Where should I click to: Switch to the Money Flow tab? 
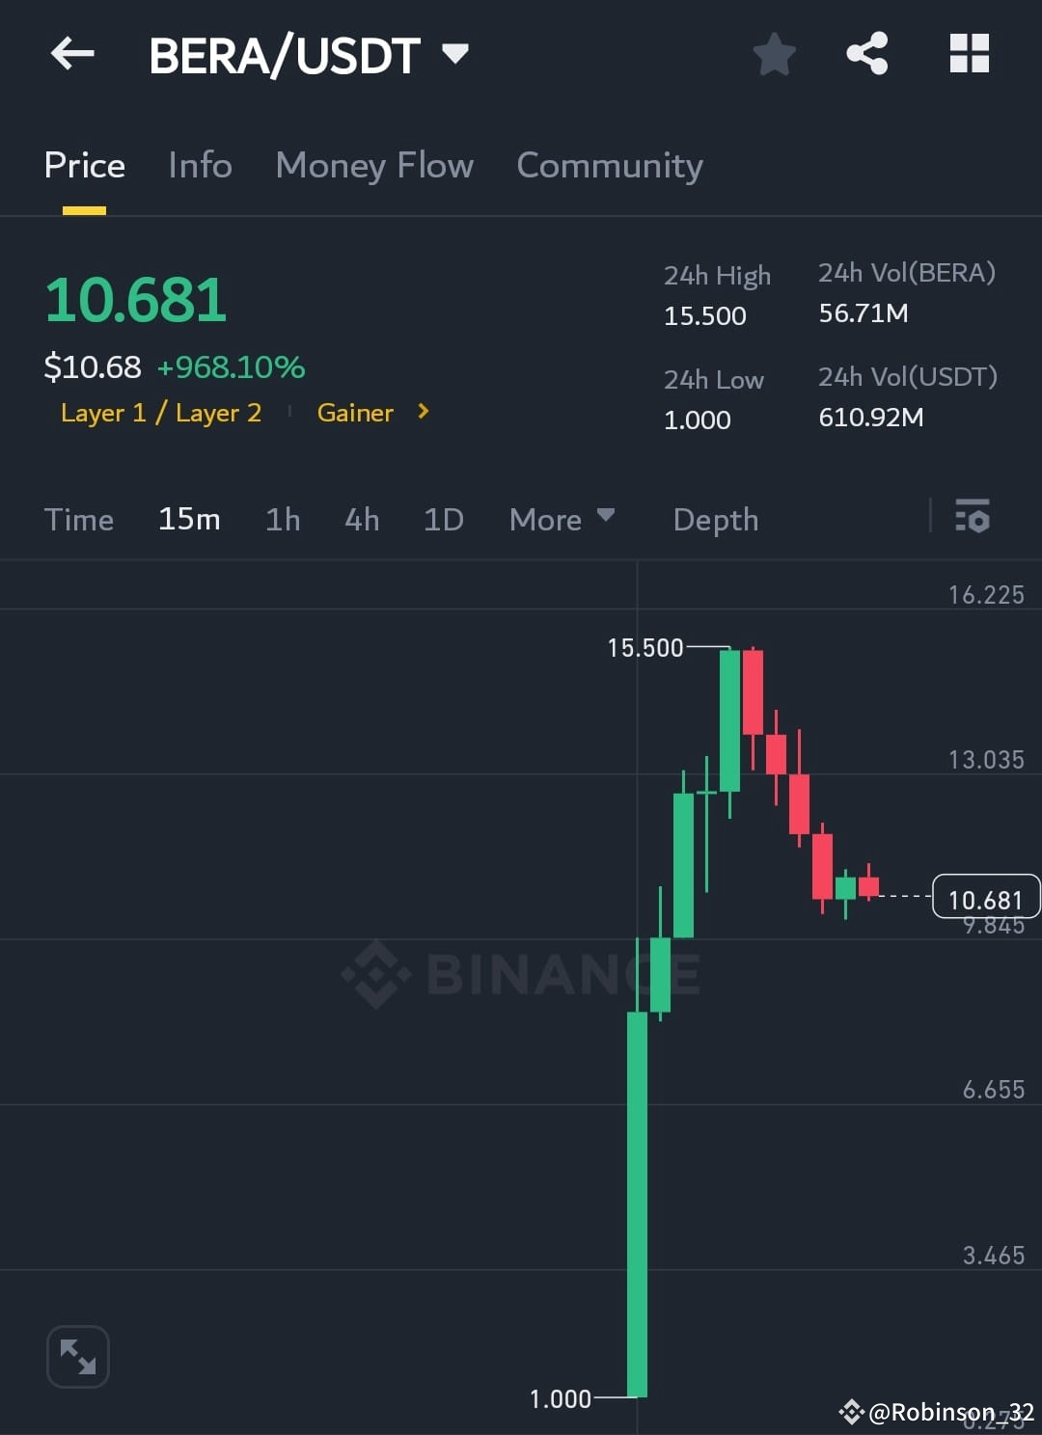coord(374,165)
